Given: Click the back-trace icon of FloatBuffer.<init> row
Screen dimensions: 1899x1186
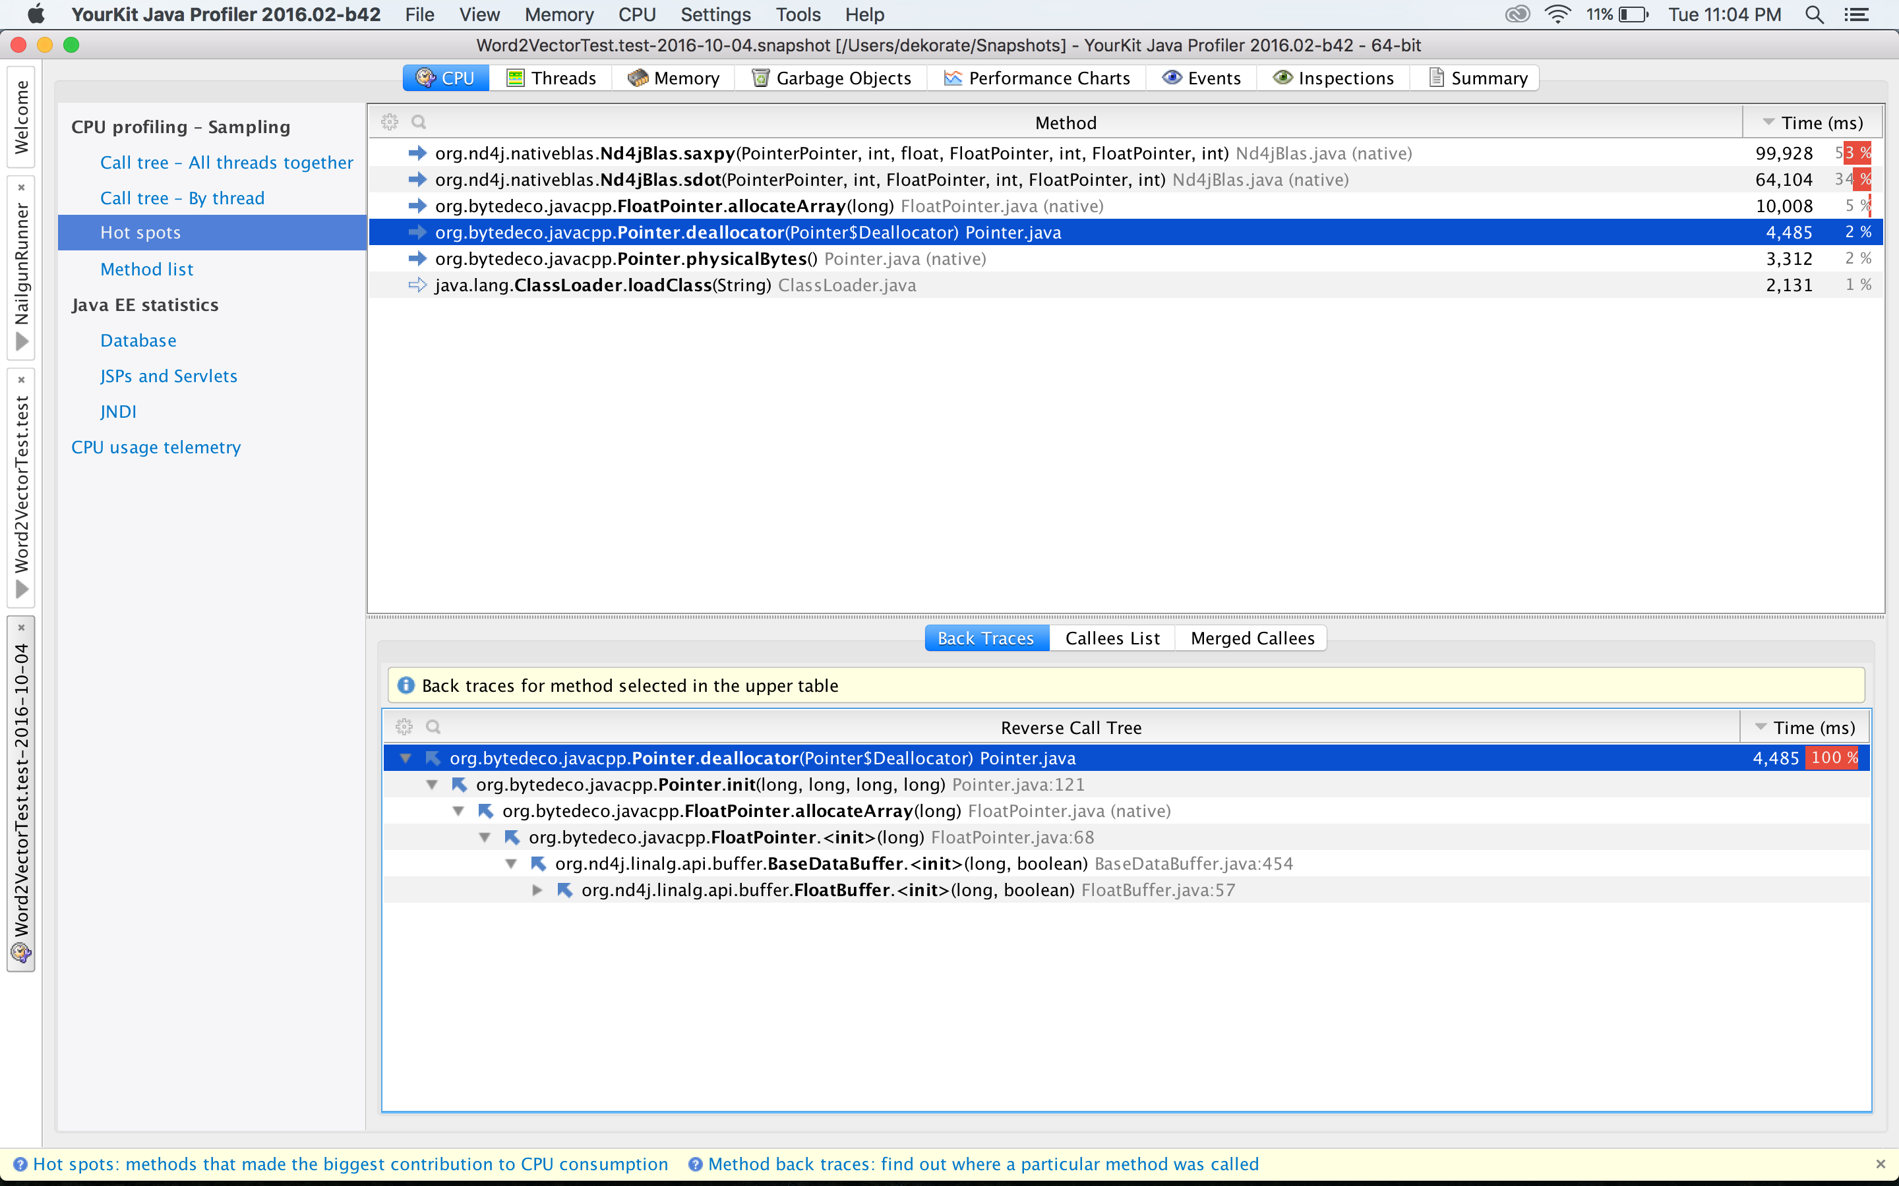Looking at the screenshot, I should tap(565, 889).
